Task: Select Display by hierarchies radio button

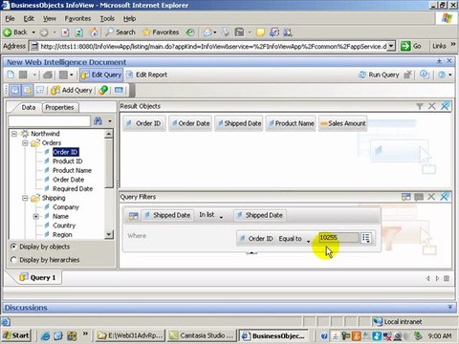Action: tap(13, 260)
